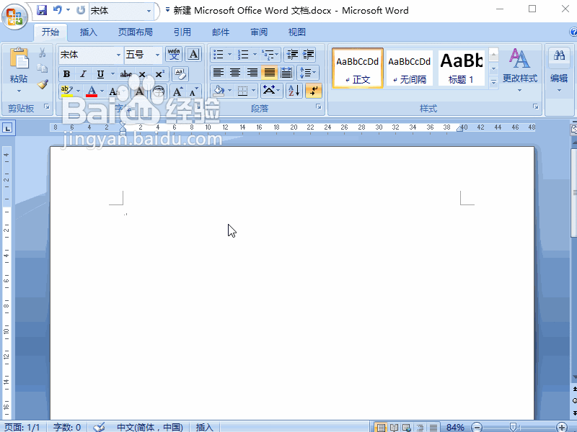The image size is (577, 432).
Task: Apply red font color
Action: click(x=92, y=91)
